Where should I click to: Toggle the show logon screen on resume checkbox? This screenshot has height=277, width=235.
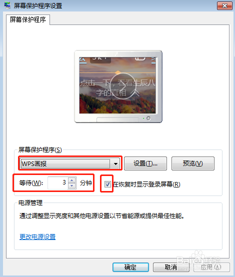[107, 184]
